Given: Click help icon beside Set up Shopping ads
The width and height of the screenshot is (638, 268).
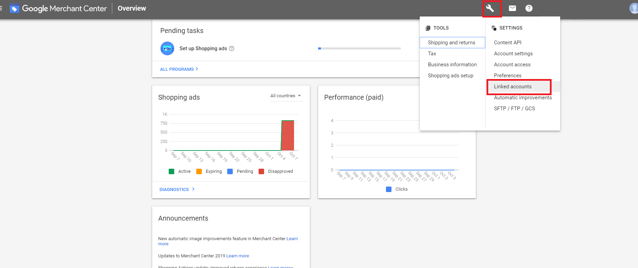Looking at the screenshot, I should (x=232, y=48).
